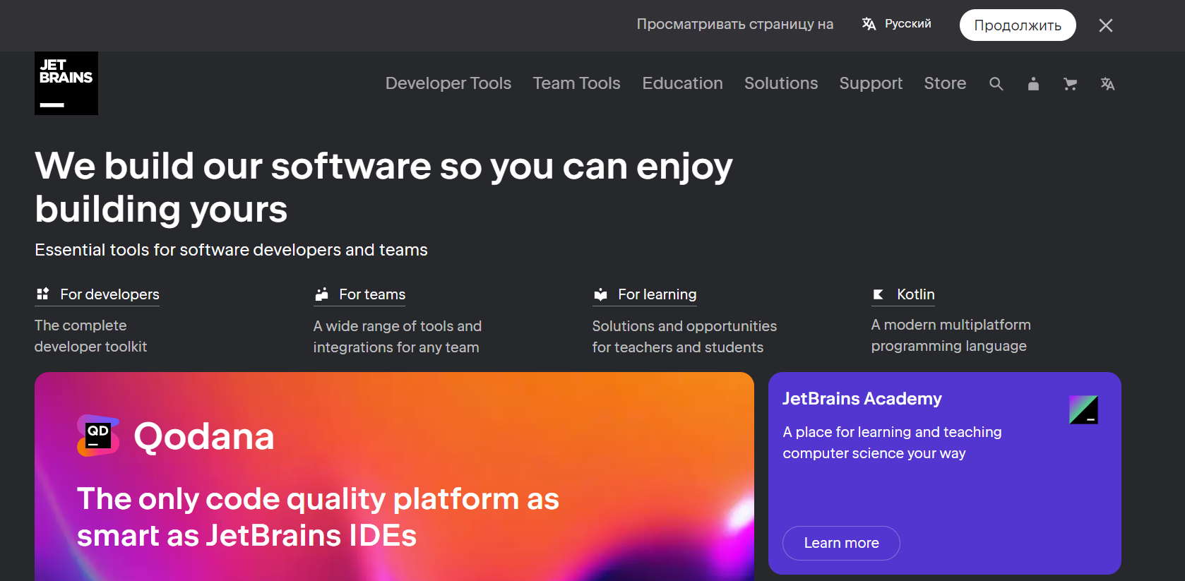Click the Qodana QD logo icon
The width and height of the screenshot is (1185, 581).
(98, 436)
